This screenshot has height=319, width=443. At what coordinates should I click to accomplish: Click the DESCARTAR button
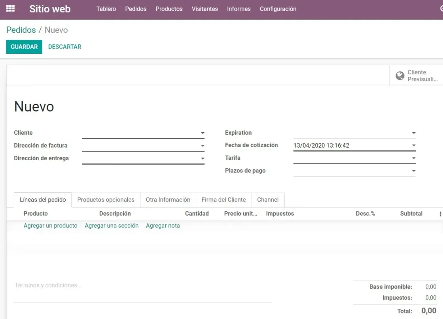click(x=65, y=47)
